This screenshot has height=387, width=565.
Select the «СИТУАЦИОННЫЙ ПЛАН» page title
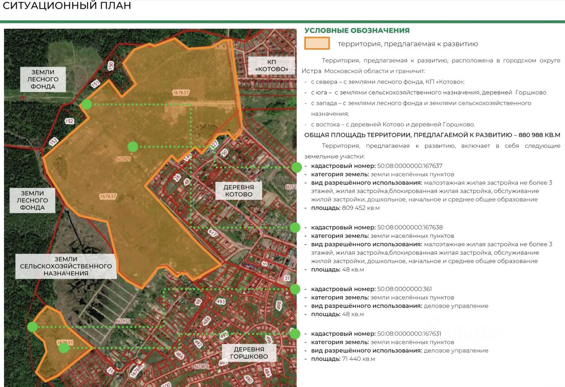(x=67, y=6)
